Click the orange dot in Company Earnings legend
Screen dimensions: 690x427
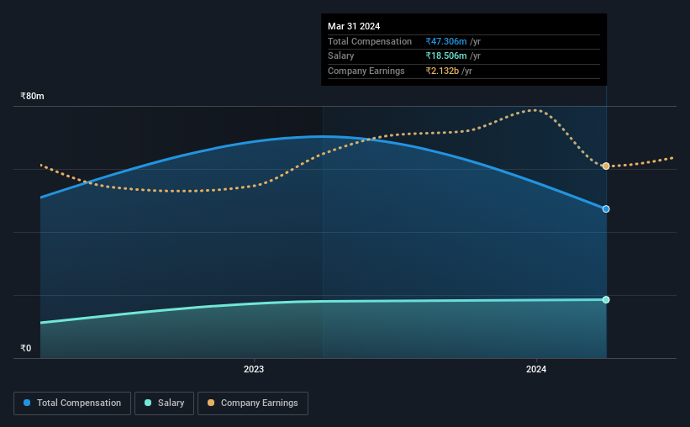point(211,403)
